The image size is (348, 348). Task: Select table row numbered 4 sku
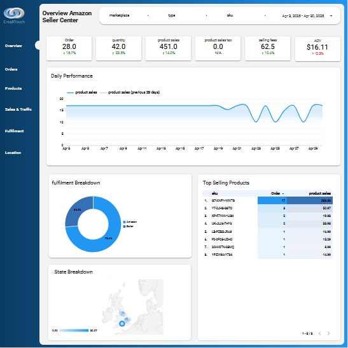[x=221, y=223]
